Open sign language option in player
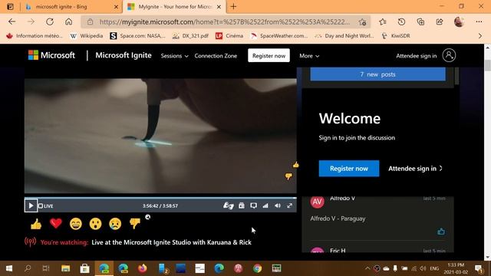Screen dimensions: 491x276 point(229,205)
